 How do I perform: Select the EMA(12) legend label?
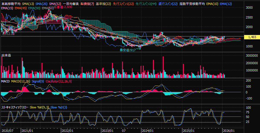click(x=226, y=4)
